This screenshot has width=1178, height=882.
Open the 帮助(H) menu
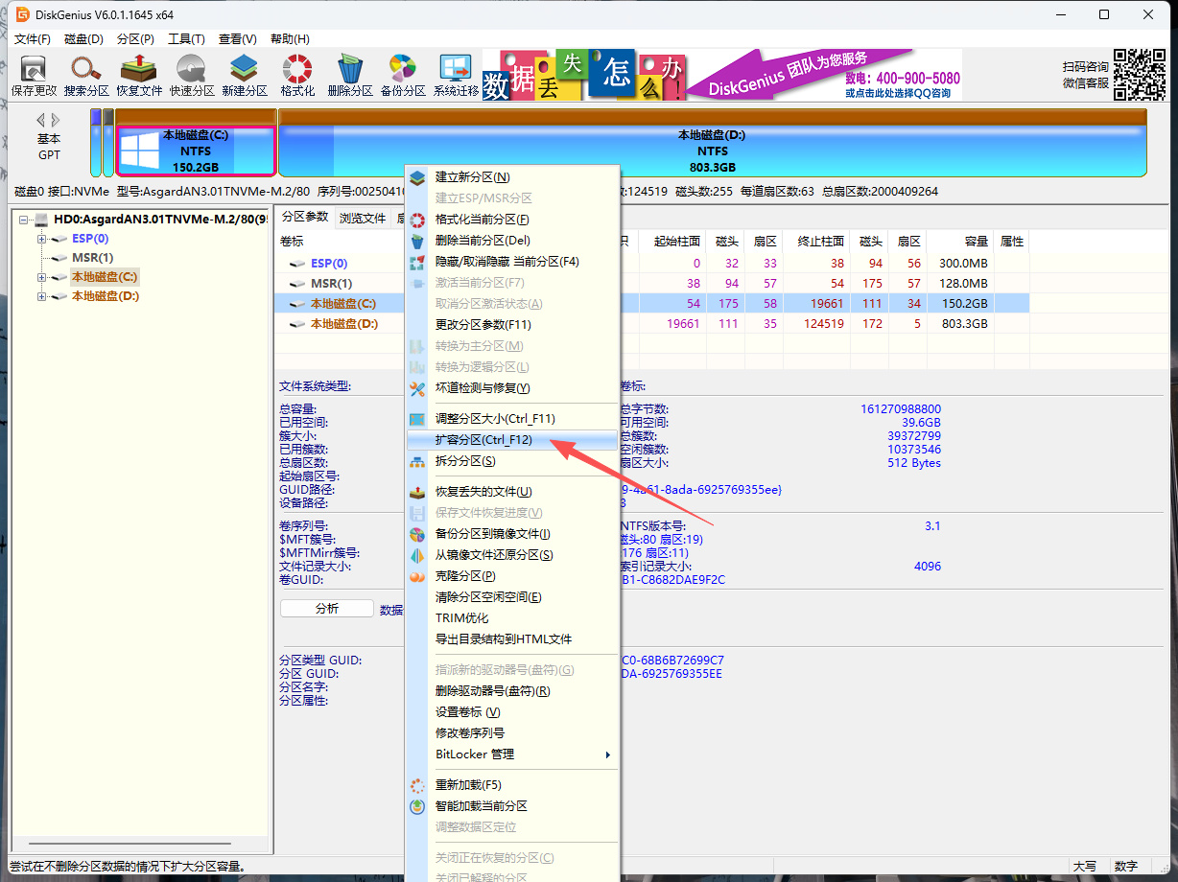pos(290,39)
